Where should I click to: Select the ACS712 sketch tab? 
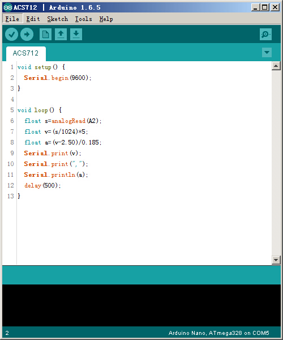26,53
